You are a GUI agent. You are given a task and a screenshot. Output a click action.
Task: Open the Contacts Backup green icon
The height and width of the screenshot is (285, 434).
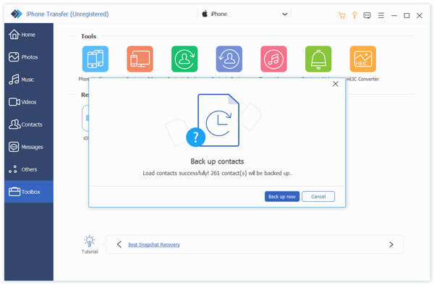point(184,59)
